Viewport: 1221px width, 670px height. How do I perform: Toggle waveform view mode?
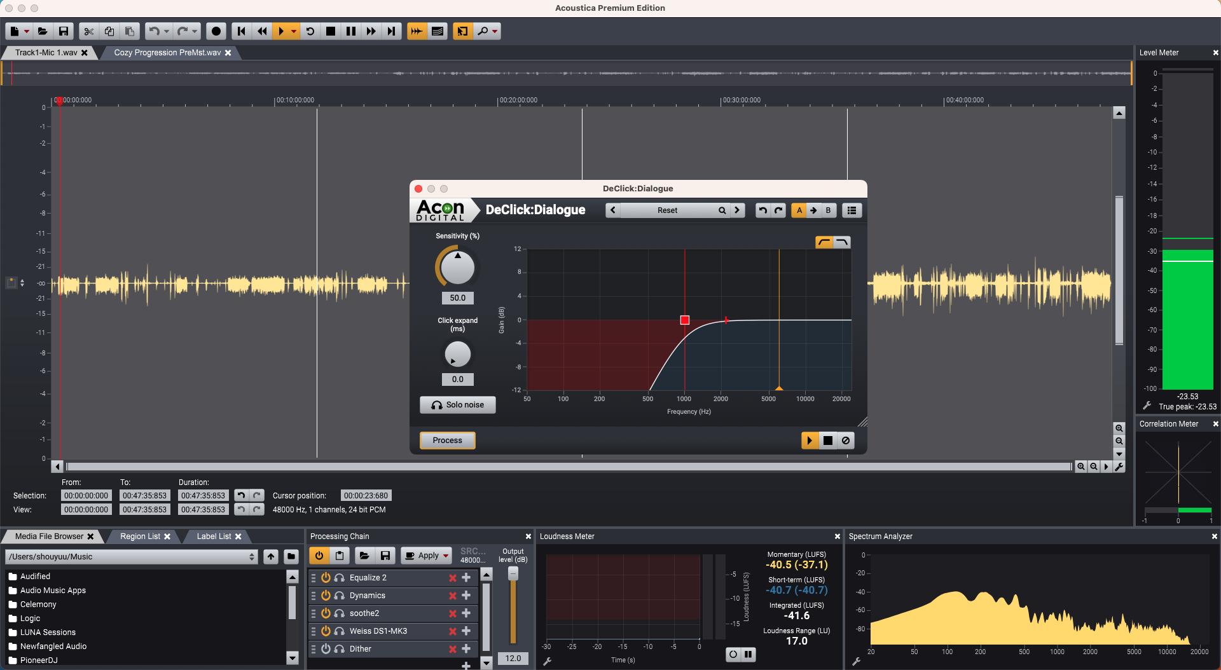click(x=417, y=31)
